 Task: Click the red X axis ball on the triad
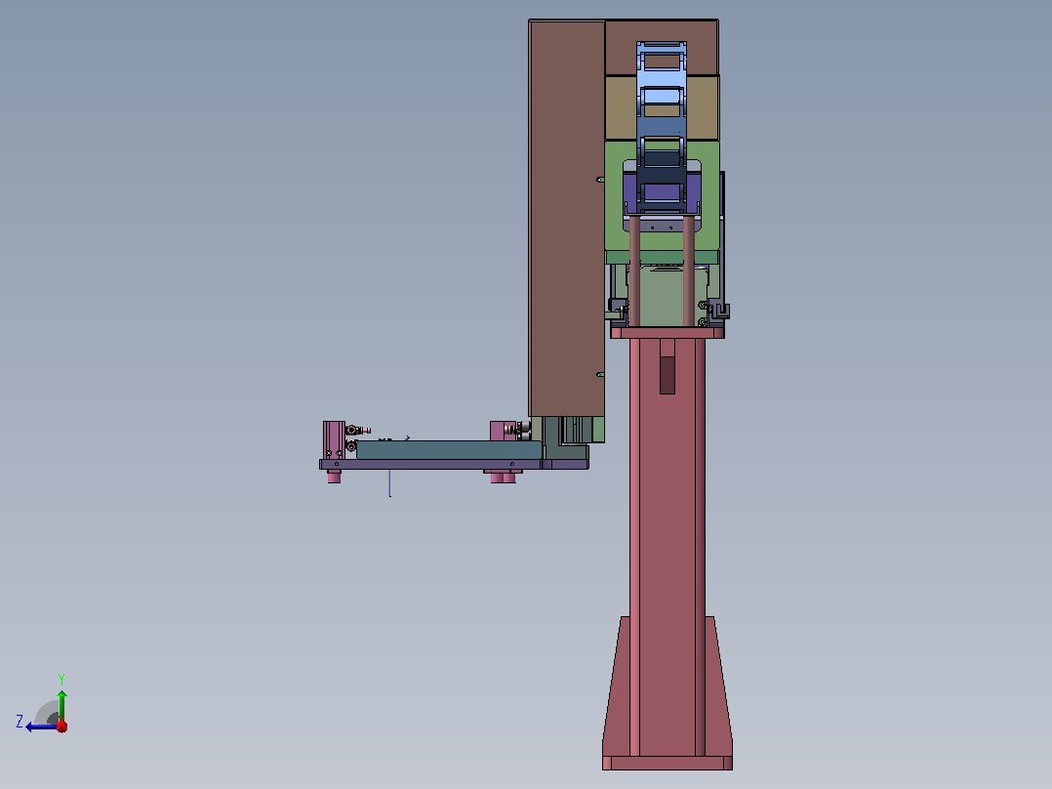61,726
